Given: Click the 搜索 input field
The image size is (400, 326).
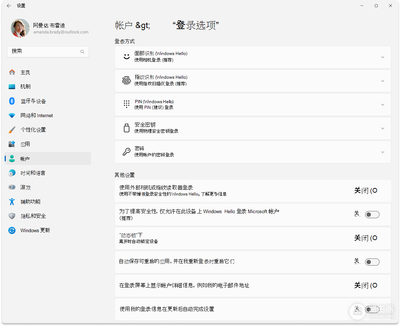Looking at the screenshot, I should [x=48, y=52].
